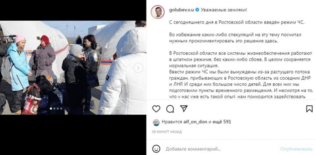The height and width of the screenshot is (155, 316).
Task: Jump to the second carousel dot
Action: [54, 108]
